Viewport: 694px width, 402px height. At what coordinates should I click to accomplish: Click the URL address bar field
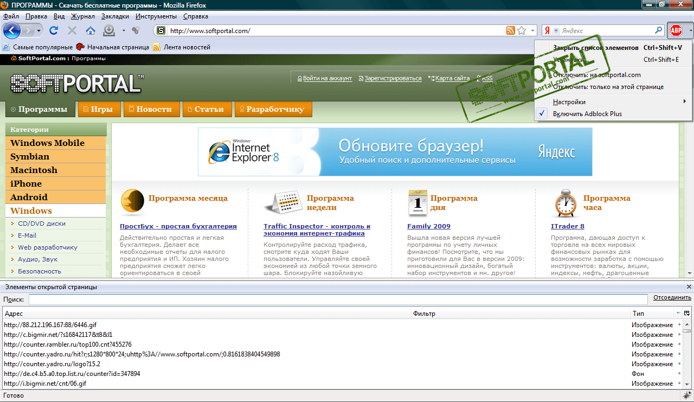(x=336, y=31)
